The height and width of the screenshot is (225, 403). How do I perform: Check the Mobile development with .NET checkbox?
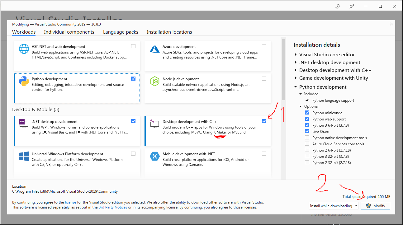tap(264, 154)
